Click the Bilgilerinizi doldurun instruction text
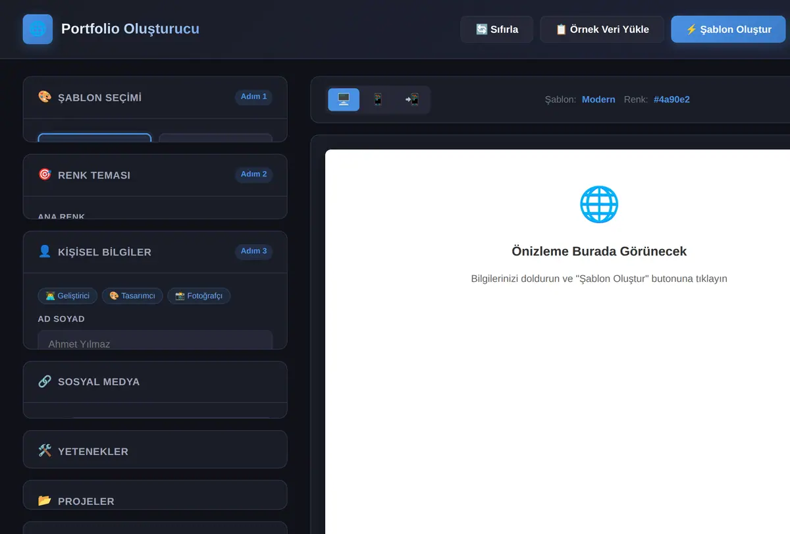This screenshot has height=534, width=790. coord(599,279)
